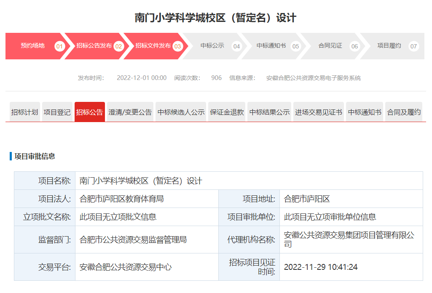Click the 代理机构名称 label cell
The width and height of the screenshot is (432, 293).
(249, 240)
